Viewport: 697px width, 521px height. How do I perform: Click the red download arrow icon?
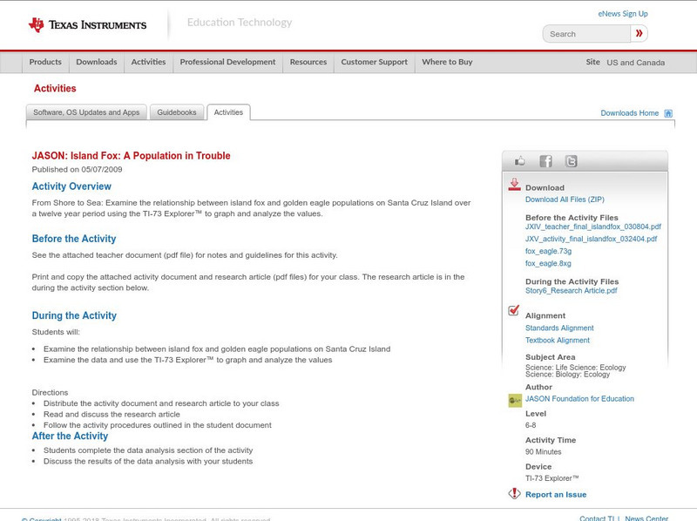click(514, 185)
